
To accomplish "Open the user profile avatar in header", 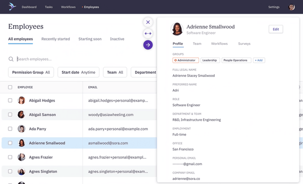I will point(292,7).
